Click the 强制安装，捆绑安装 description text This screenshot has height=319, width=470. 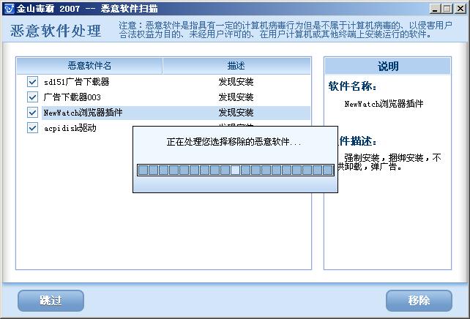coord(389,162)
